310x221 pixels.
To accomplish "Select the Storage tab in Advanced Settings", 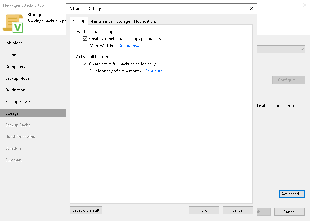I will (123, 21).
